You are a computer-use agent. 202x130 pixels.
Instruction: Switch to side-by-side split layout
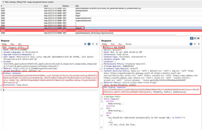pos(192,38)
